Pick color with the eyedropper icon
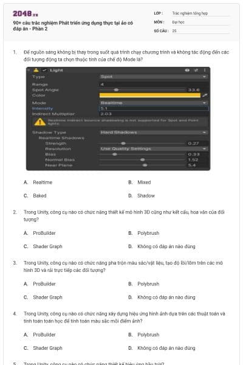243x365 pixels. (205, 95)
